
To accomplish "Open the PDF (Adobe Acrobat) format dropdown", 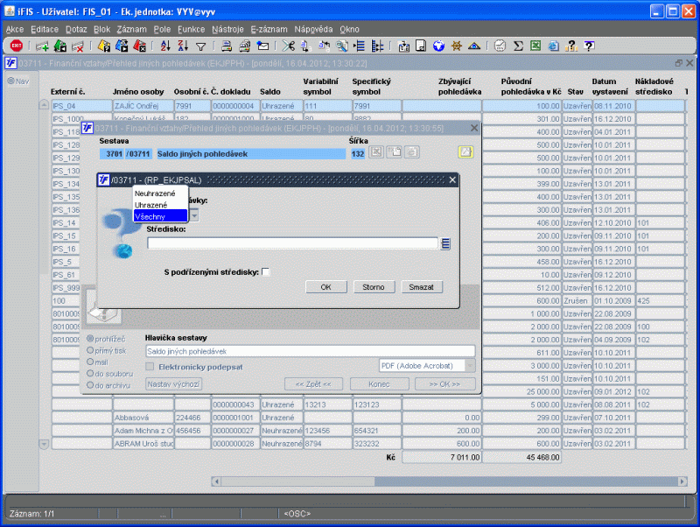I will click(x=470, y=366).
